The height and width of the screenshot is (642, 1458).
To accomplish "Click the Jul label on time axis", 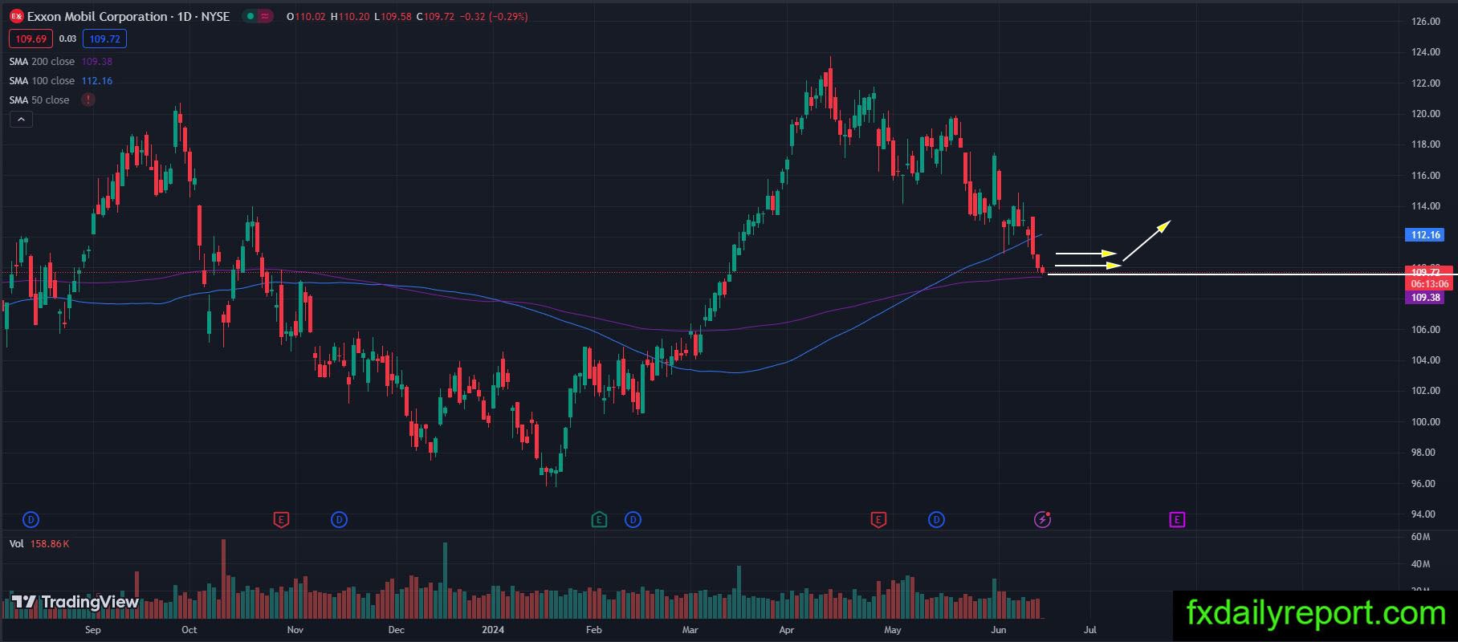I will (1091, 630).
